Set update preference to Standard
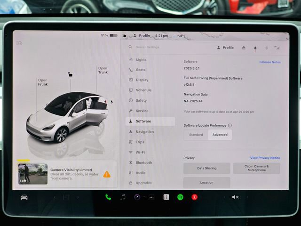This screenshot has height=226, width=301. point(196,135)
